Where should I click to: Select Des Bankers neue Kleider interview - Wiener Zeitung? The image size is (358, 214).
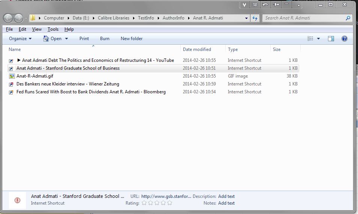[68, 84]
